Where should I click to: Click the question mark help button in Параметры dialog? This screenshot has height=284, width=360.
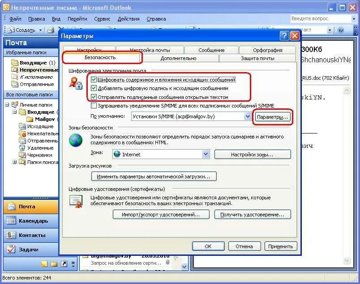click(x=284, y=36)
